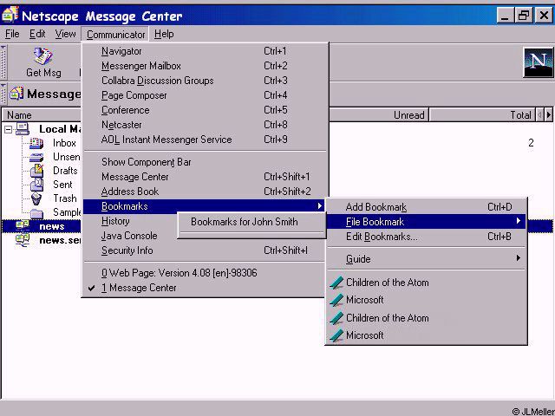Open second Children of the Atom bookmark
Image resolution: width=555 pixels, height=416 pixels.
tap(426, 318)
